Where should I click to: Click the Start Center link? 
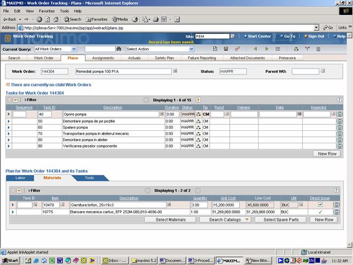258,36
